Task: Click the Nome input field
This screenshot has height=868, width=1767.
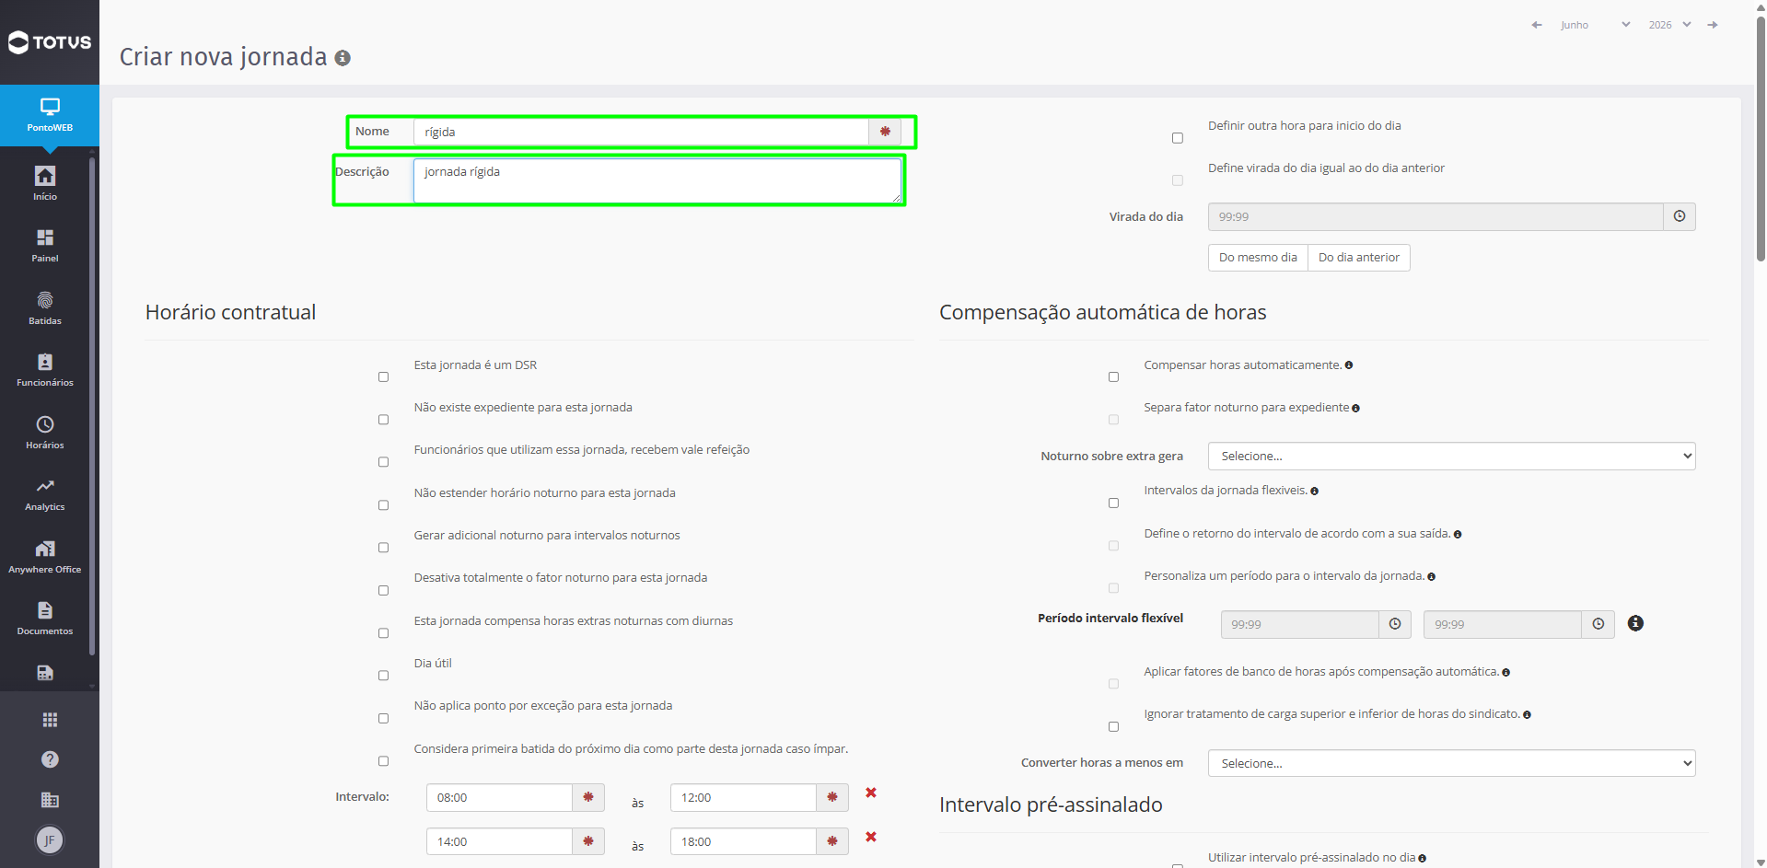Action: [x=641, y=132]
